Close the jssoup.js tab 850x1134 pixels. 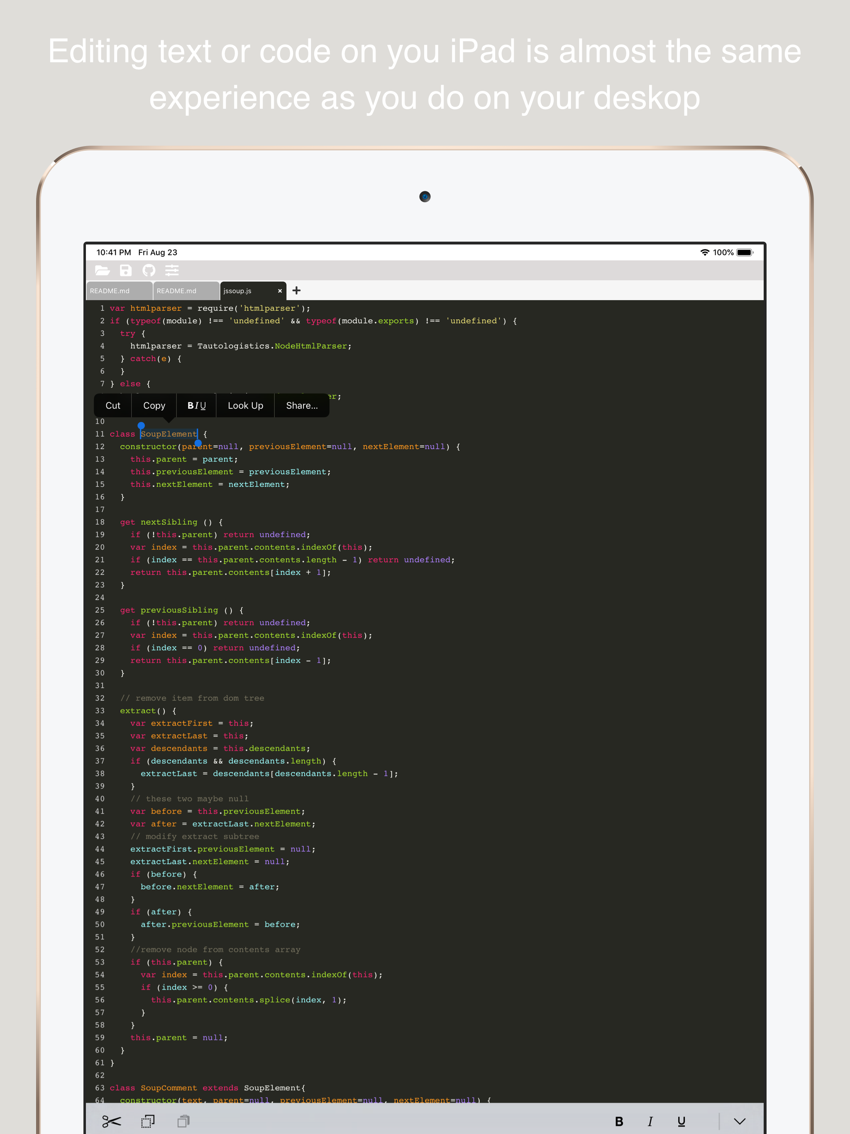pyautogui.click(x=280, y=291)
